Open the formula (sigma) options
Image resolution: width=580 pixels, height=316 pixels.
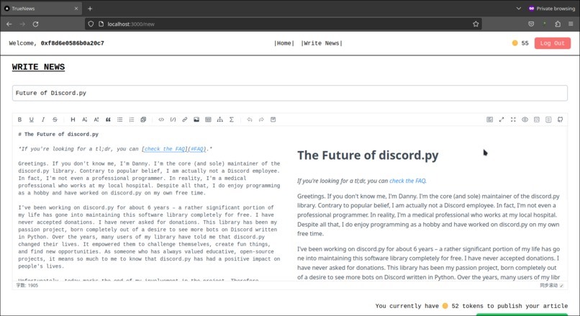(x=232, y=119)
